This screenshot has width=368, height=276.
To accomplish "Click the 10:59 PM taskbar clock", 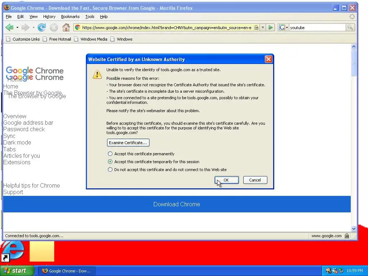I will tap(355, 271).
